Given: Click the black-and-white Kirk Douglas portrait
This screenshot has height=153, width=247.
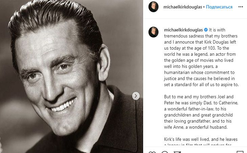Looking at the screenshot, I should 71,76.
